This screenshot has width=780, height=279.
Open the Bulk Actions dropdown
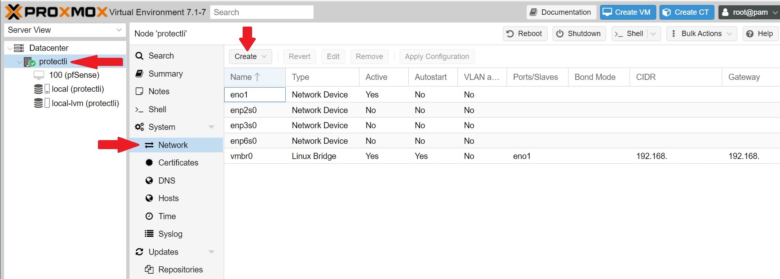pyautogui.click(x=702, y=34)
